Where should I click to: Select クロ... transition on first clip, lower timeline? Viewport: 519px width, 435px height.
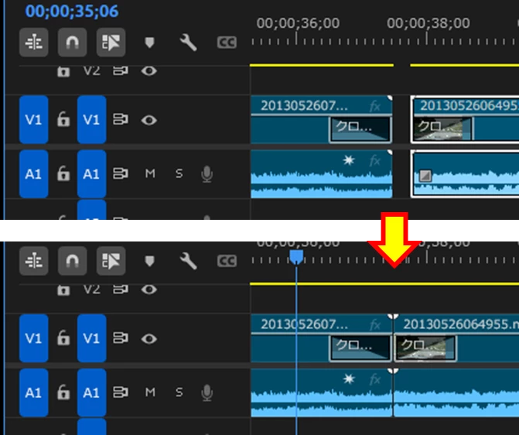click(x=360, y=348)
